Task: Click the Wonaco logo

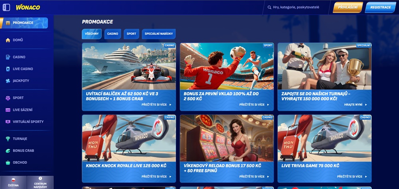Action: point(28,8)
